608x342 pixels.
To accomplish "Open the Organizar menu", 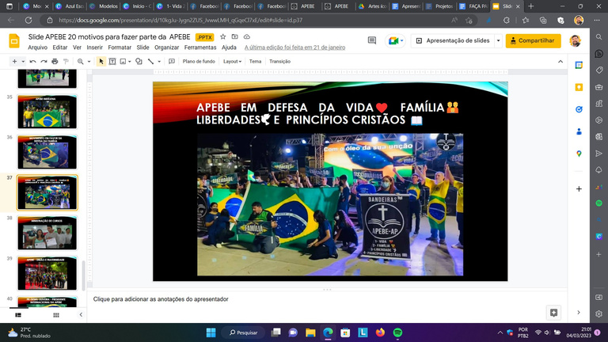I will pos(167,47).
